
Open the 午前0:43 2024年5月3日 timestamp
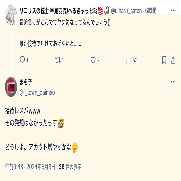30,167
